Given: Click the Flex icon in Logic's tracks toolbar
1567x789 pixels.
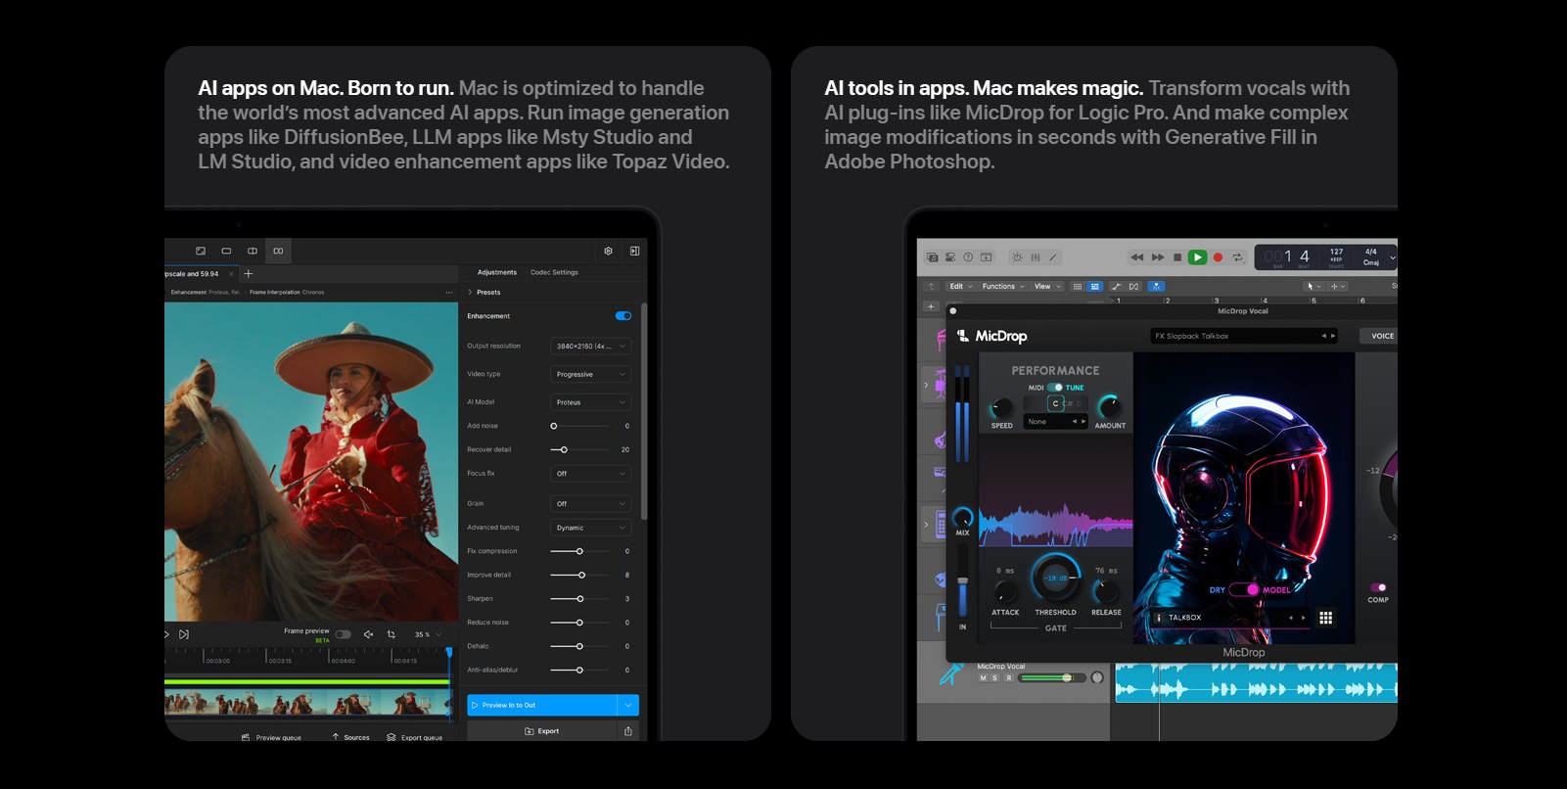Looking at the screenshot, I should [1133, 287].
